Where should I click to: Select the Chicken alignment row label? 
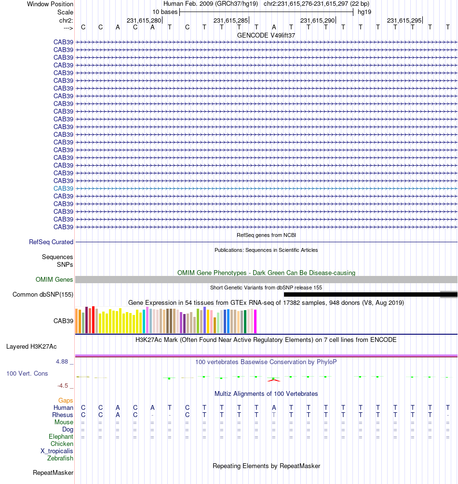[62, 444]
